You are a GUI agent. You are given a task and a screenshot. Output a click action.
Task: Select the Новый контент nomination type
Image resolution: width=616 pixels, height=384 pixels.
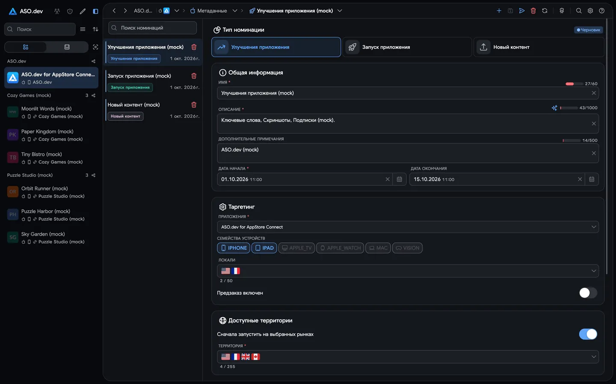539,47
